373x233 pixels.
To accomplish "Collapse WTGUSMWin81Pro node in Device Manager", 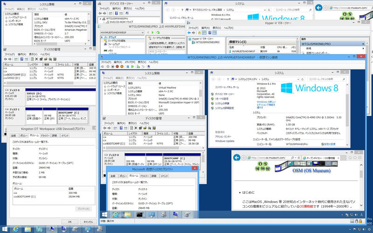I will pos(100,19).
